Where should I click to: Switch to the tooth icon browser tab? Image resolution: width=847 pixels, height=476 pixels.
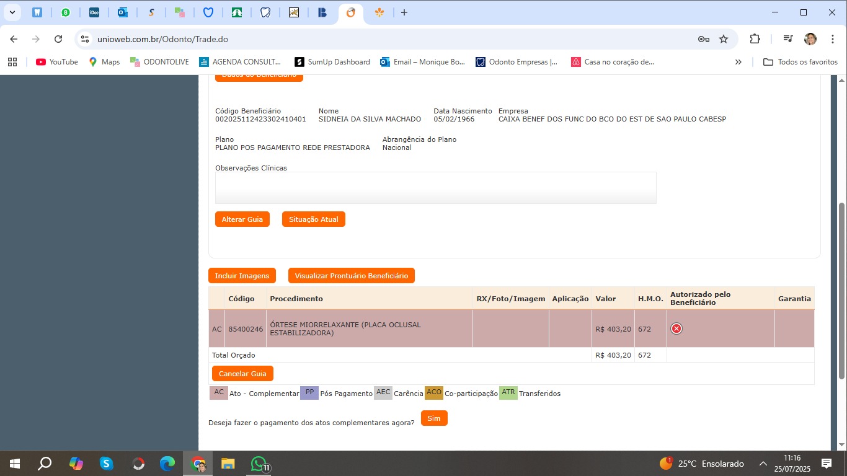click(37, 12)
